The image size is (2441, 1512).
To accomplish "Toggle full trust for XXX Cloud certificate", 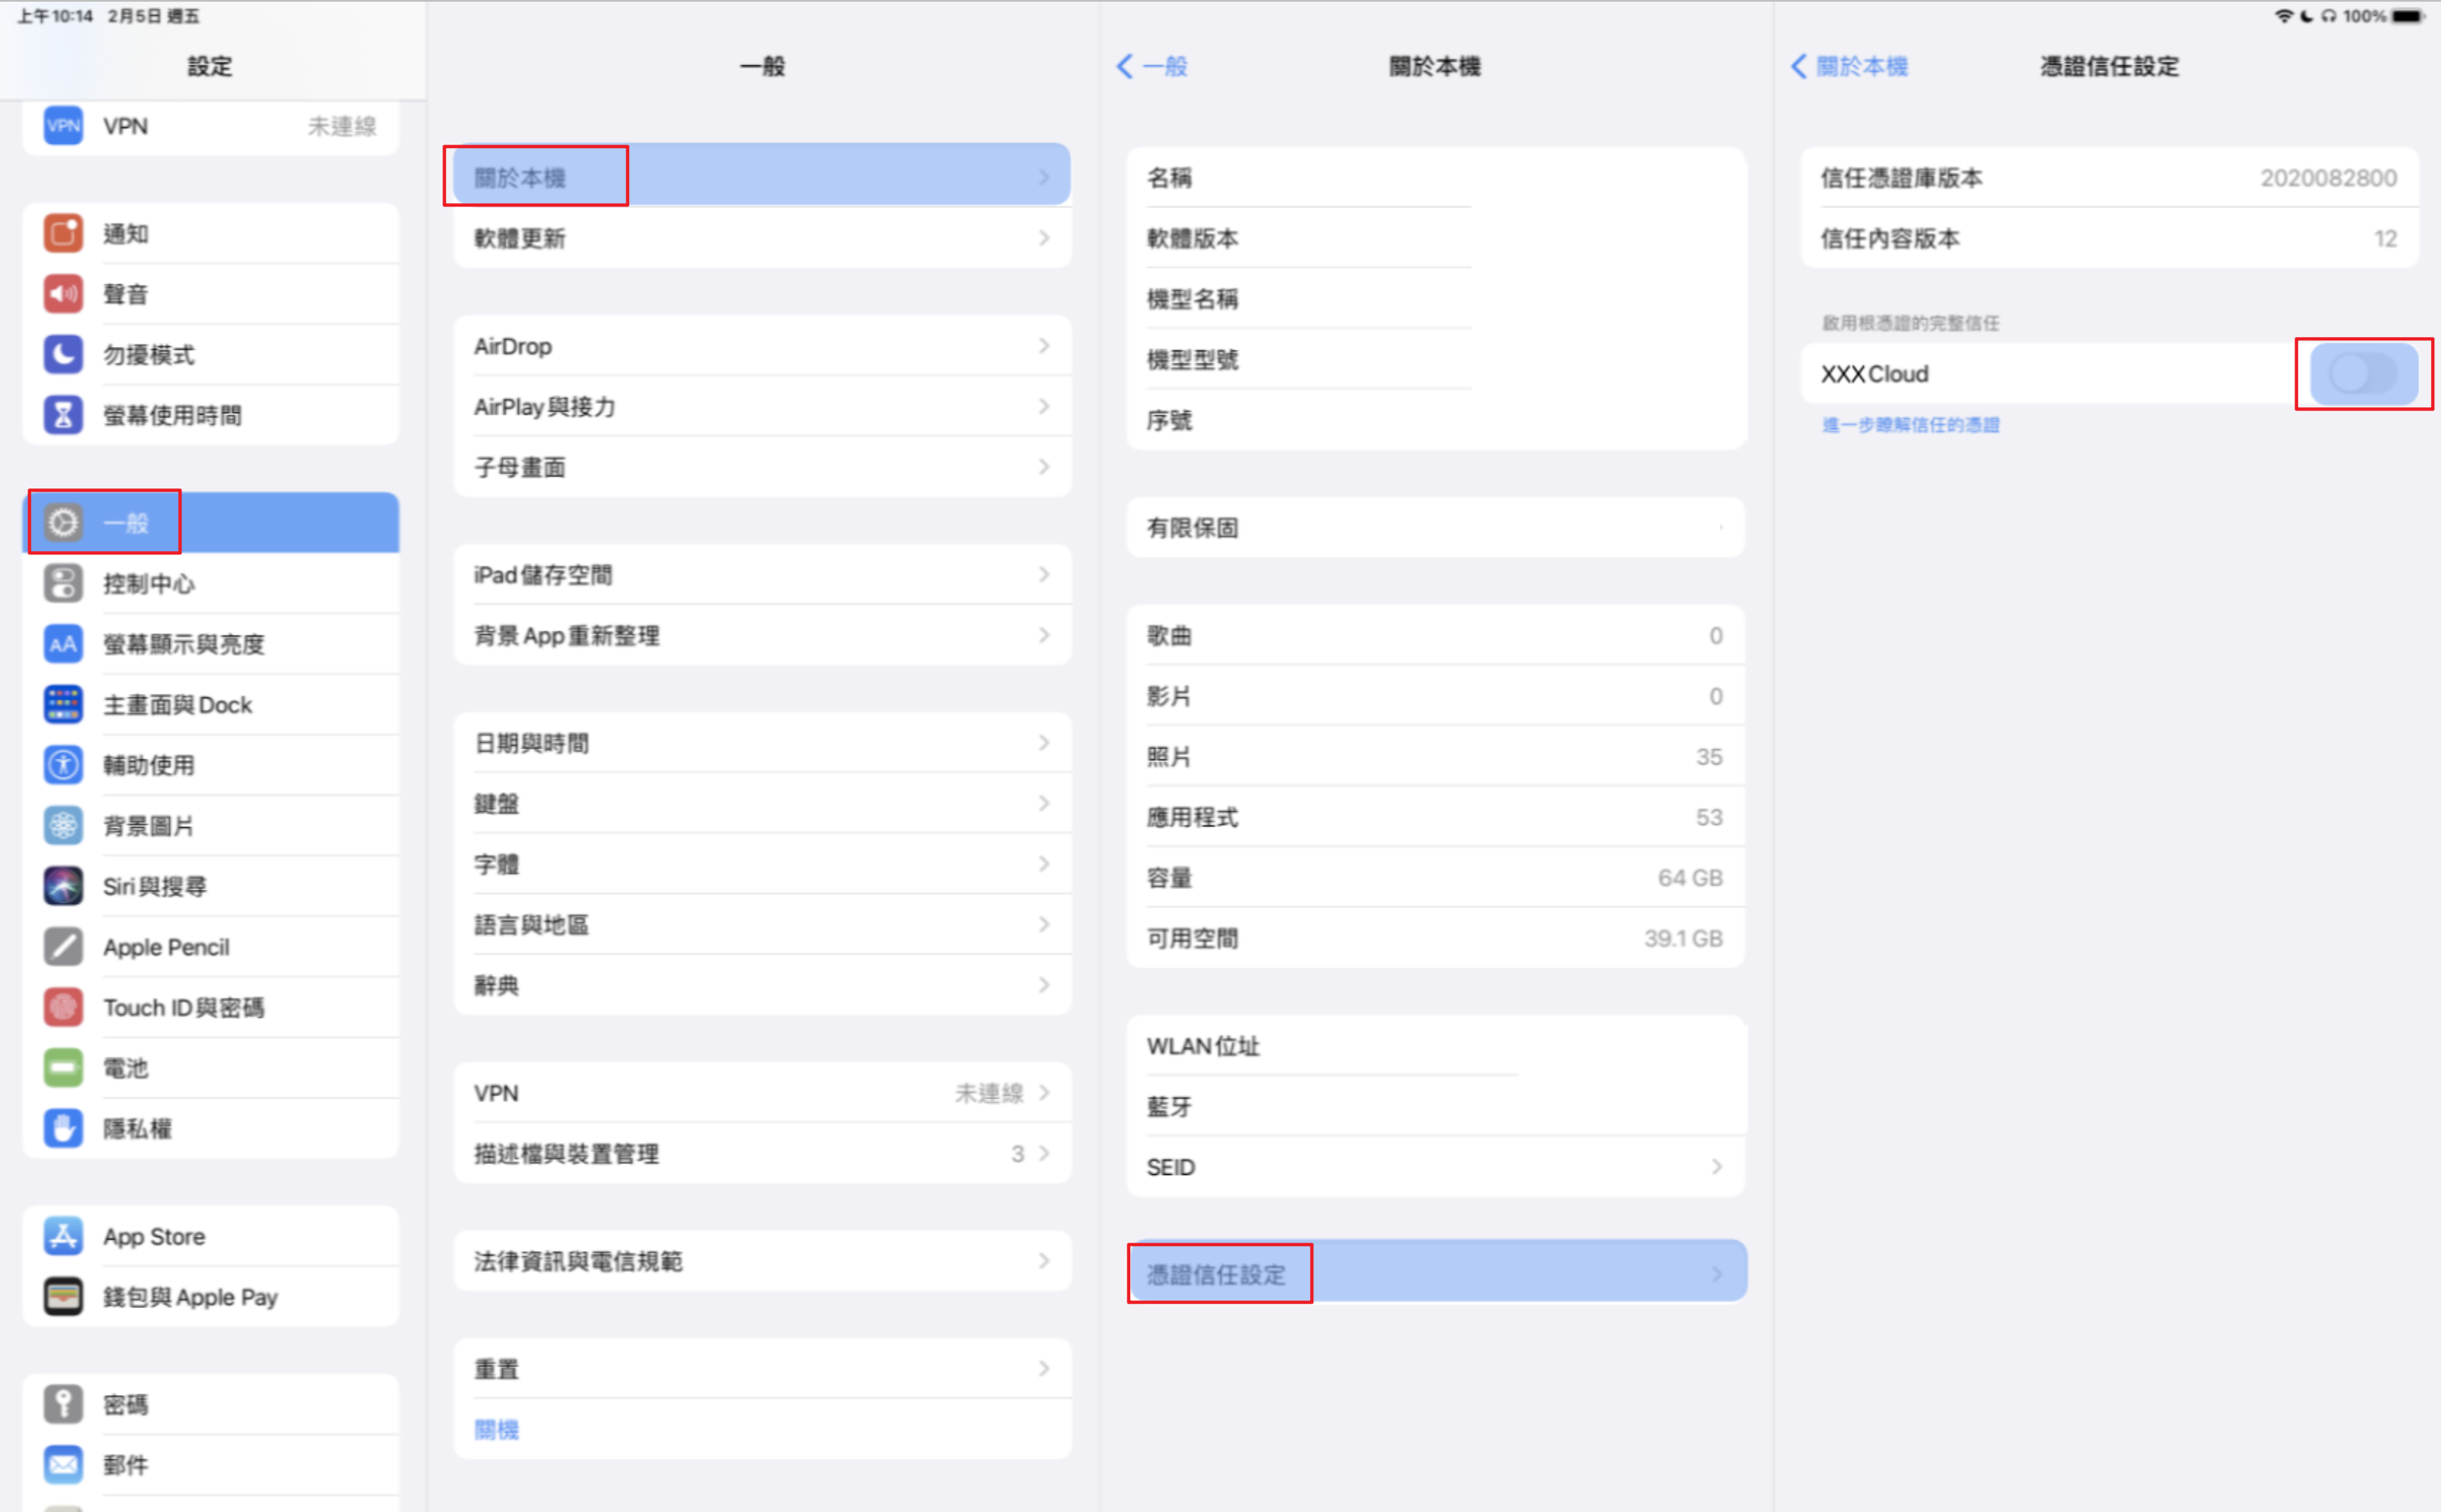I will 2362,374.
